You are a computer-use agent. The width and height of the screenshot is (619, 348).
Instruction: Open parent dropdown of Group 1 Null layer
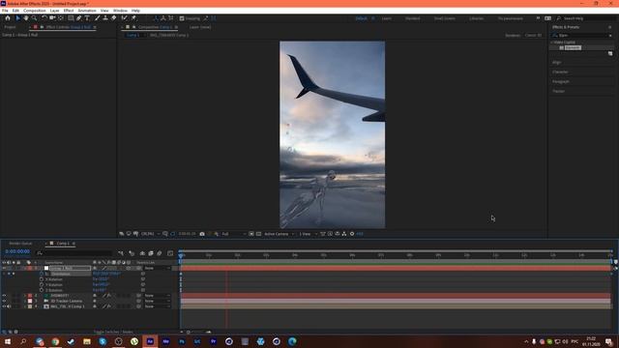pyautogui.click(x=157, y=268)
